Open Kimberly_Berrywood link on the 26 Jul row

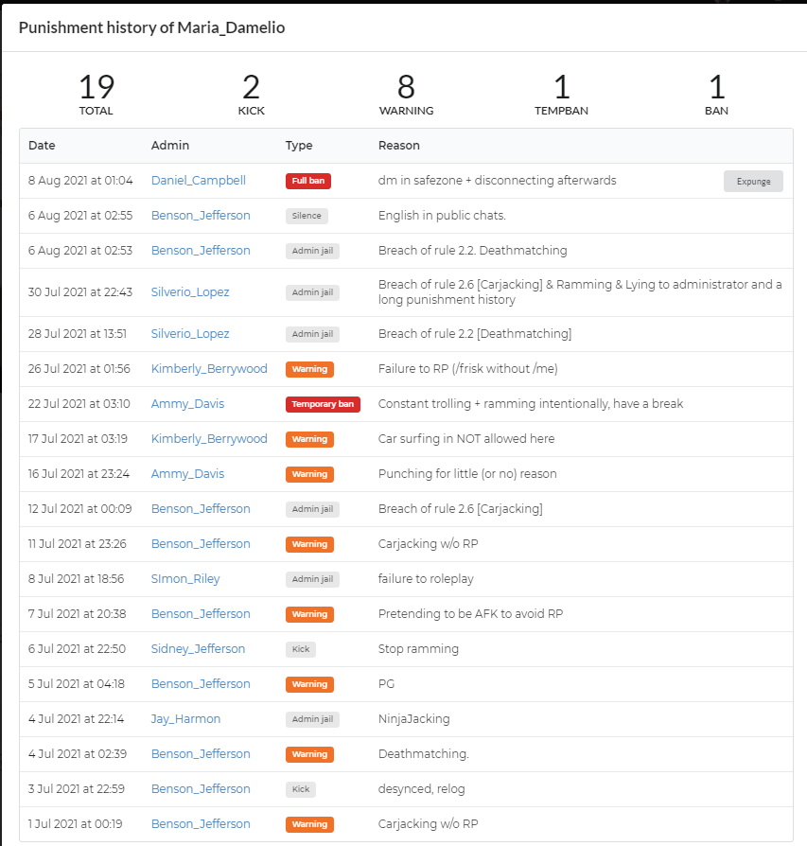tap(209, 368)
